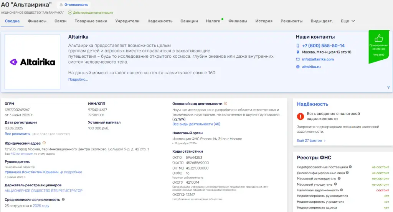Click ОКОГУ code 4210014
This screenshot has width=393, height=212.
point(193,182)
